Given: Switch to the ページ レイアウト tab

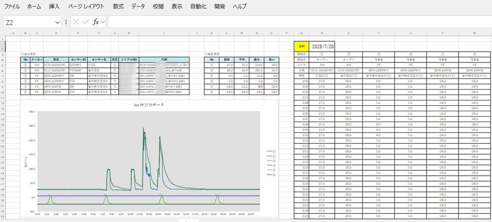Looking at the screenshot, I should coord(86,6).
